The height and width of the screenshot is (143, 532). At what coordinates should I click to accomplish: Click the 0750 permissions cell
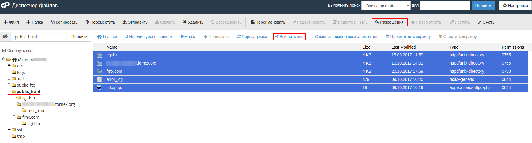point(506,71)
